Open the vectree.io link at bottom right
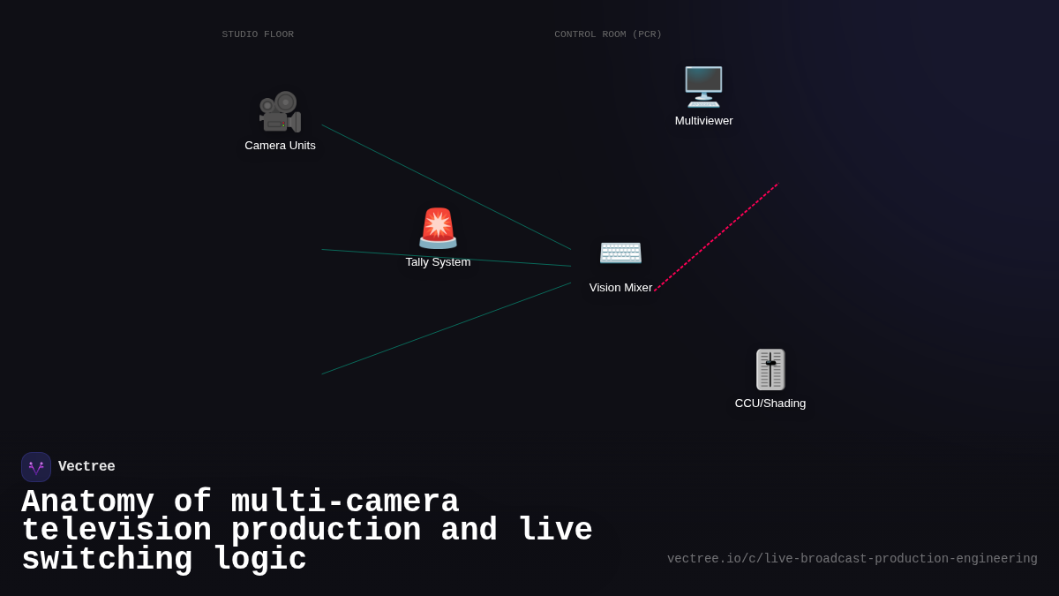Screen dimensions: 1059x596 852,558
